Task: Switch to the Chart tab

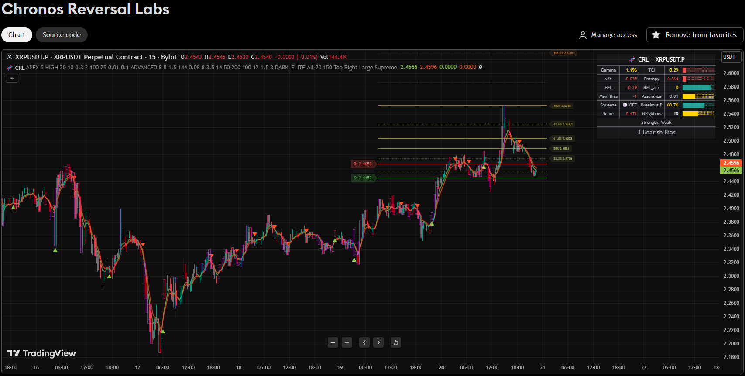Action: 17,35
